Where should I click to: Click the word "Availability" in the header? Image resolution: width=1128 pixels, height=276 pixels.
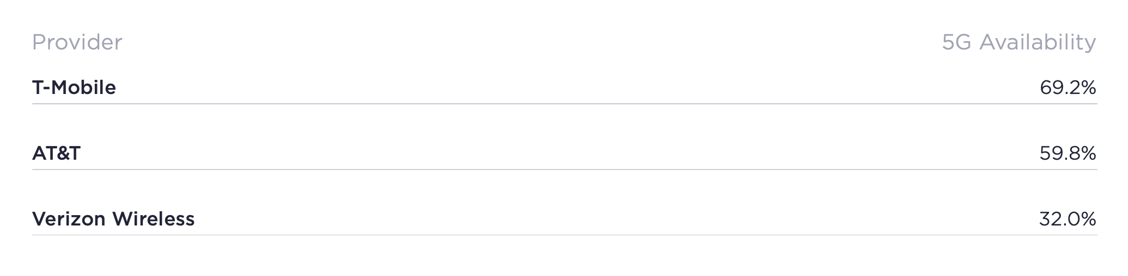tap(1038, 42)
